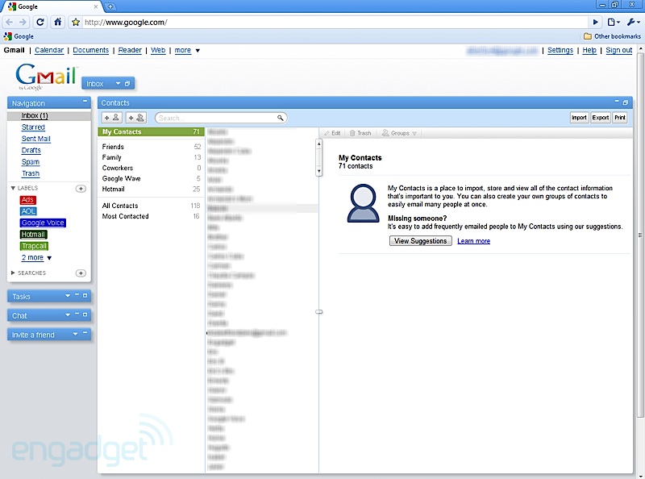Click the browser forward arrow

tap(23, 23)
